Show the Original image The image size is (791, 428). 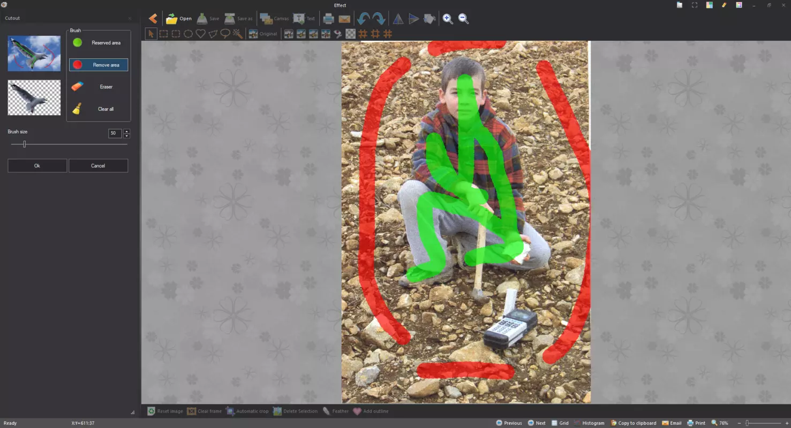pos(263,34)
